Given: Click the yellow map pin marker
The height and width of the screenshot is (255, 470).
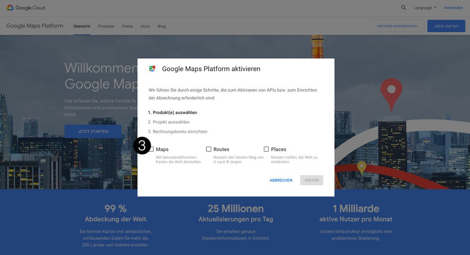Looking at the screenshot, I should pyautogui.click(x=361, y=167).
